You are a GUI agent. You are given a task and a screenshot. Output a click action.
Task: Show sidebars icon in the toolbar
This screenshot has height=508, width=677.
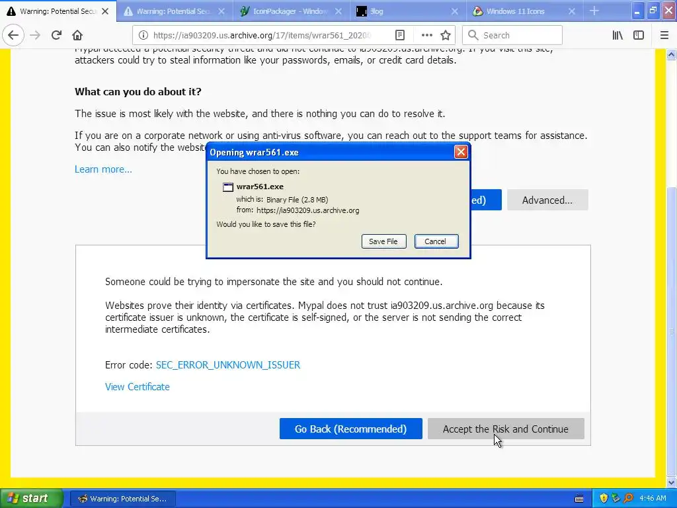click(639, 35)
